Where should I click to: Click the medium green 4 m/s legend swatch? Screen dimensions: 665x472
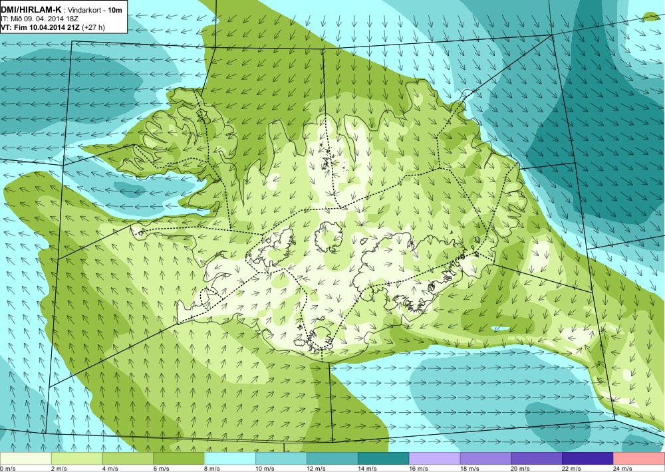point(128,459)
